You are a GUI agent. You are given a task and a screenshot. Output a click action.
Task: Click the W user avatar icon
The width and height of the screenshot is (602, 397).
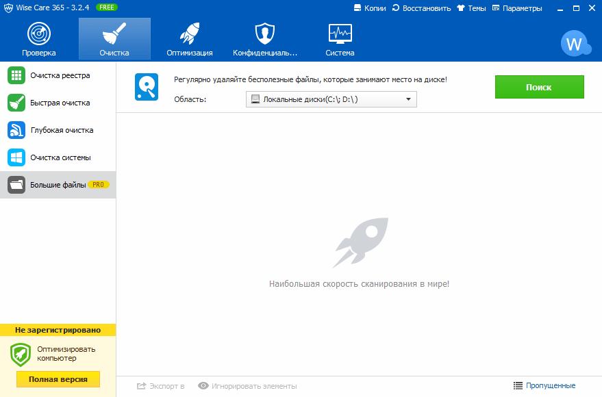[x=575, y=43]
